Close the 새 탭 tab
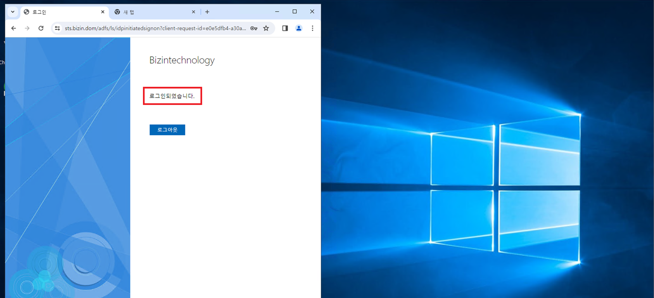 click(x=194, y=12)
